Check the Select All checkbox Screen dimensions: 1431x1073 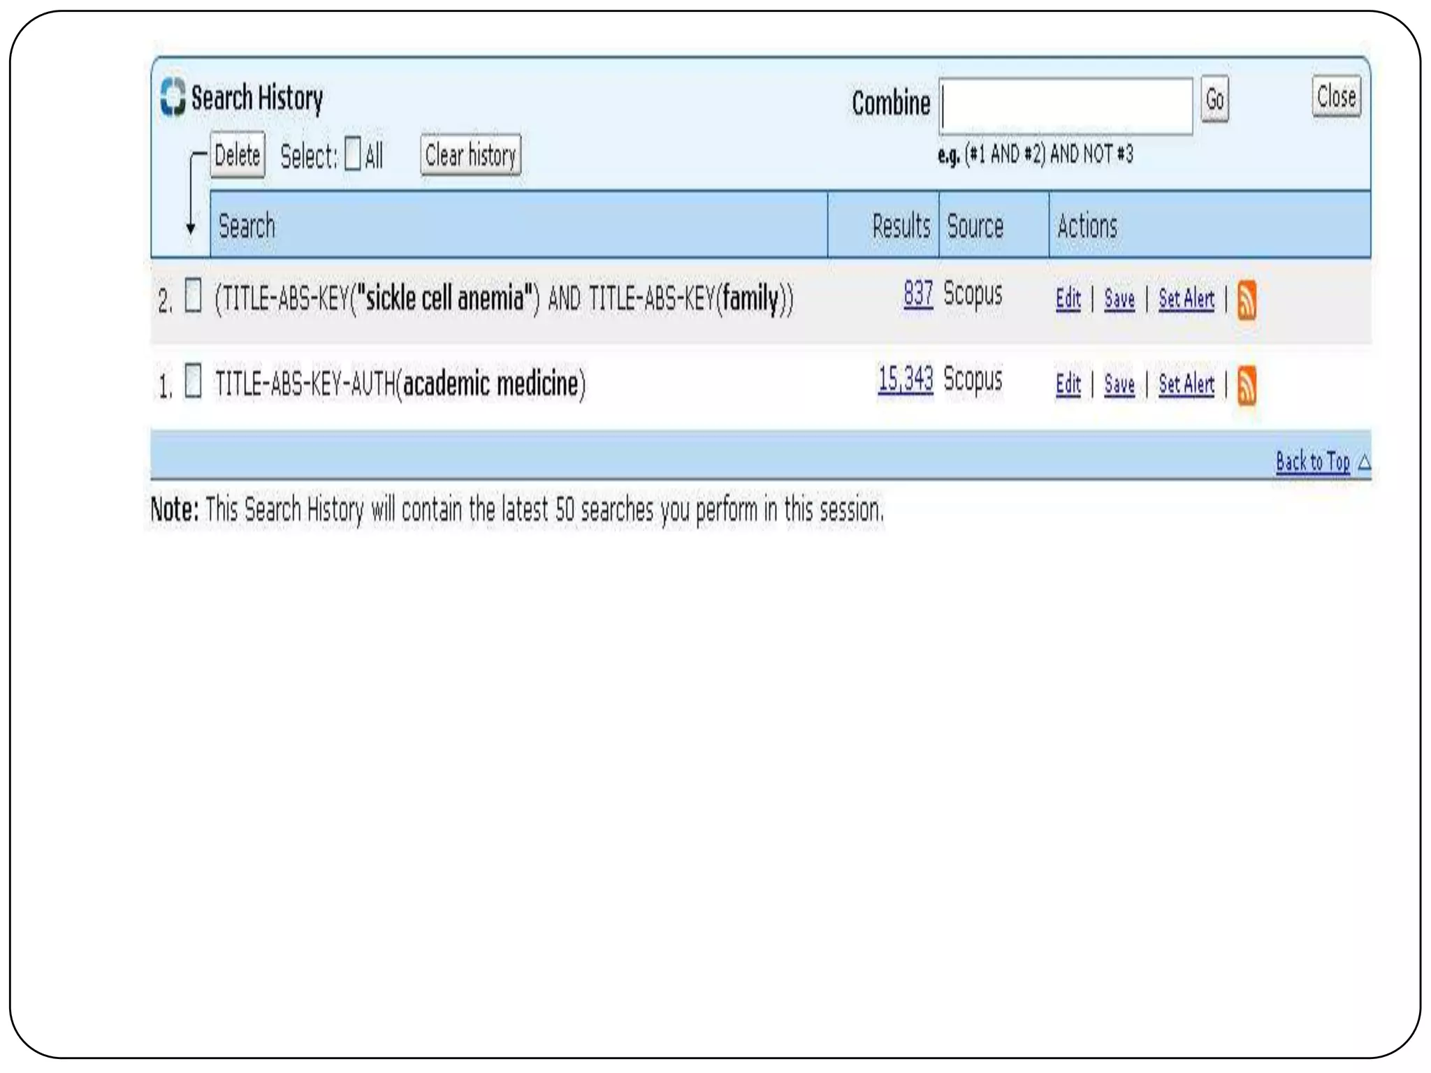(x=353, y=154)
